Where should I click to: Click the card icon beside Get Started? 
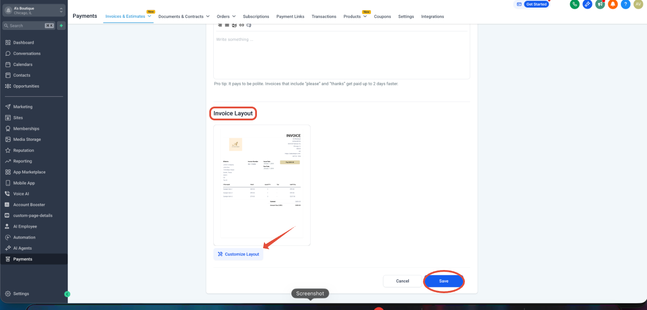[519, 4]
